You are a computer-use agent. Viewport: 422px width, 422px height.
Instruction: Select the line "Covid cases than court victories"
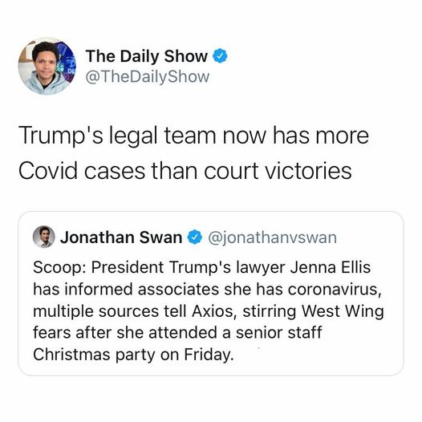[x=185, y=171]
